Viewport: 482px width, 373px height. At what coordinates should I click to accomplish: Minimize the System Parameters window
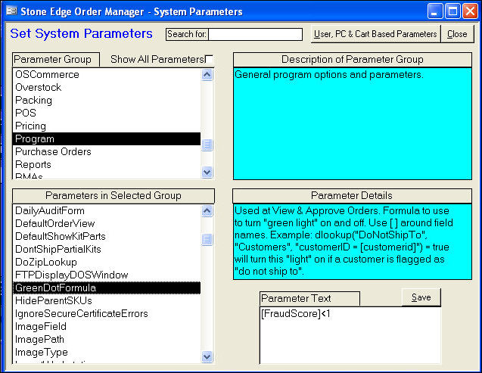point(435,11)
